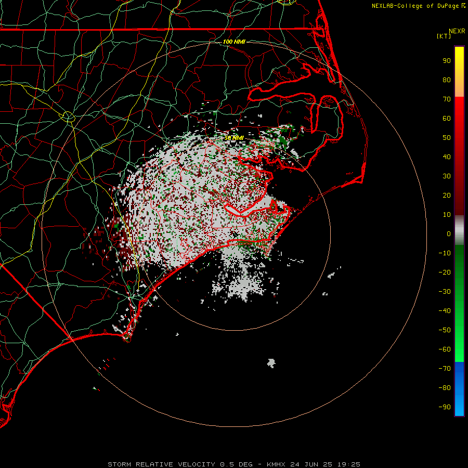The width and height of the screenshot is (468, 468).
Task: Click the 90 value on the velocity scale
Action: click(447, 61)
